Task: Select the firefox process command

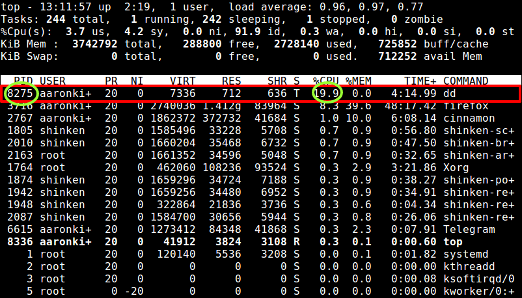Action: coord(466,105)
